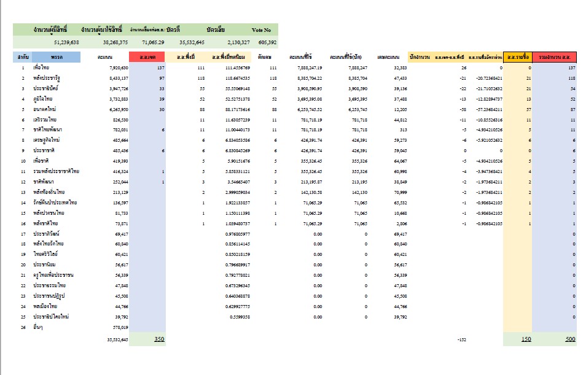
Task: Click party name ภูมิใจไทย
Action: tap(42, 99)
